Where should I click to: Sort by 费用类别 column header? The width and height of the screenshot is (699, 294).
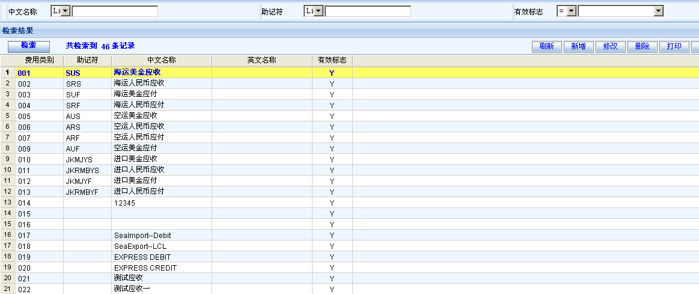(40, 61)
